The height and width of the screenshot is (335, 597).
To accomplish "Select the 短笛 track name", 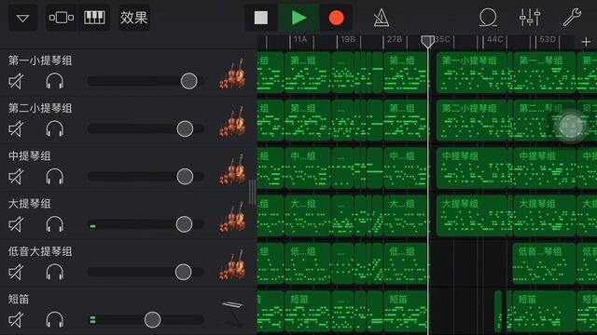I will tap(19, 300).
